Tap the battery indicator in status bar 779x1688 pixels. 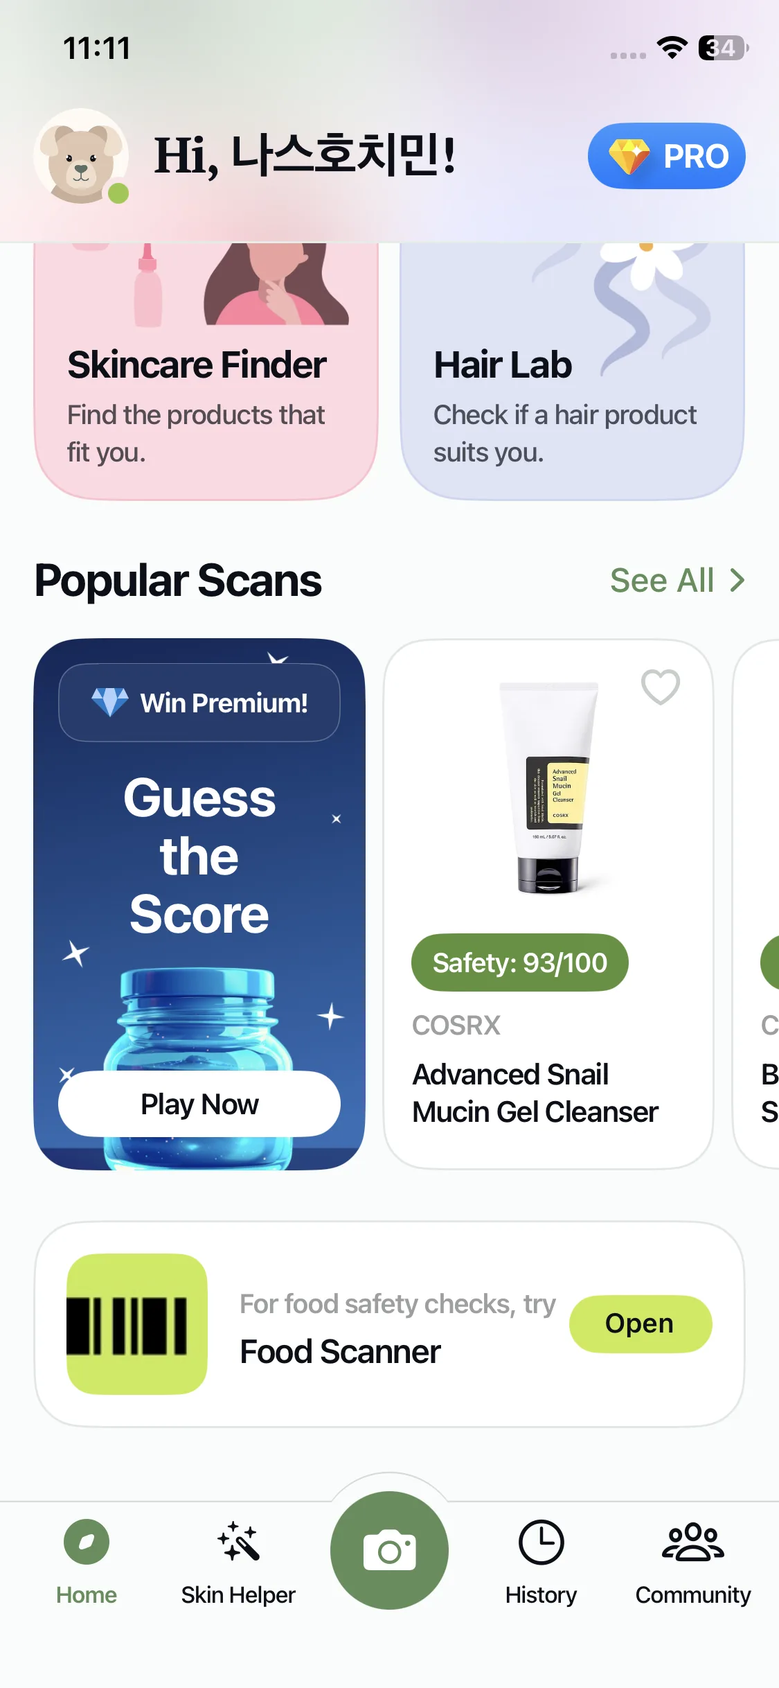tap(723, 48)
